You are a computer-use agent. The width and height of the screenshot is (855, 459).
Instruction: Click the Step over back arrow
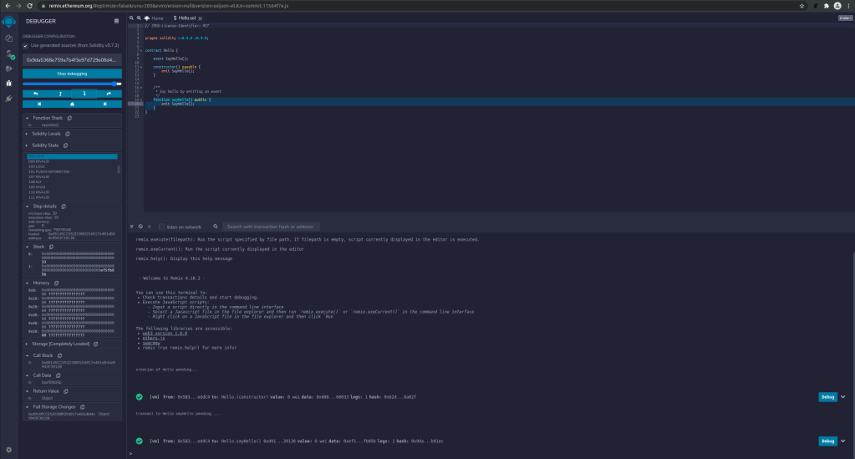click(x=35, y=94)
